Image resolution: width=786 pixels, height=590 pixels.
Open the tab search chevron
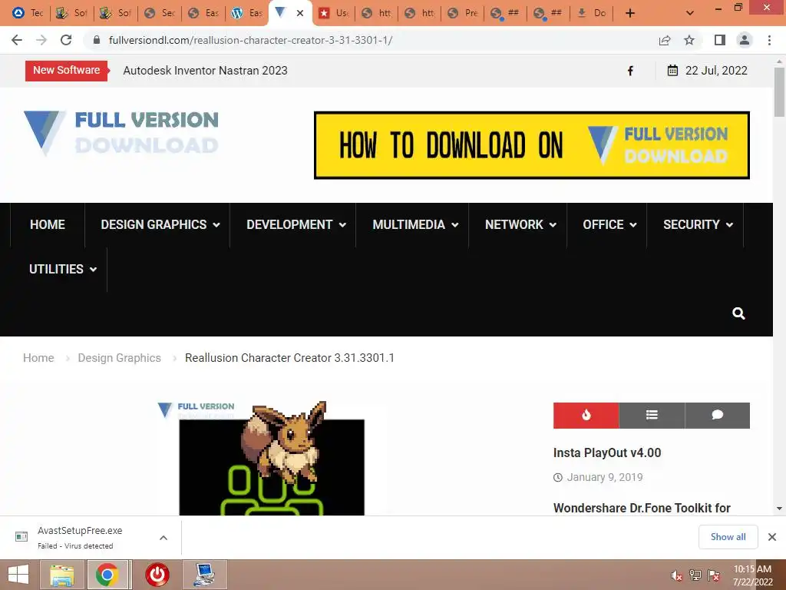point(690,13)
